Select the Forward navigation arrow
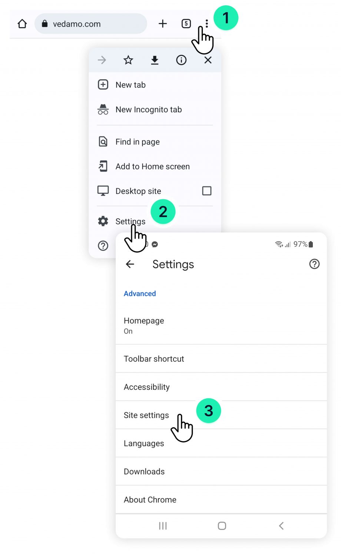The height and width of the screenshot is (554, 341). click(102, 60)
